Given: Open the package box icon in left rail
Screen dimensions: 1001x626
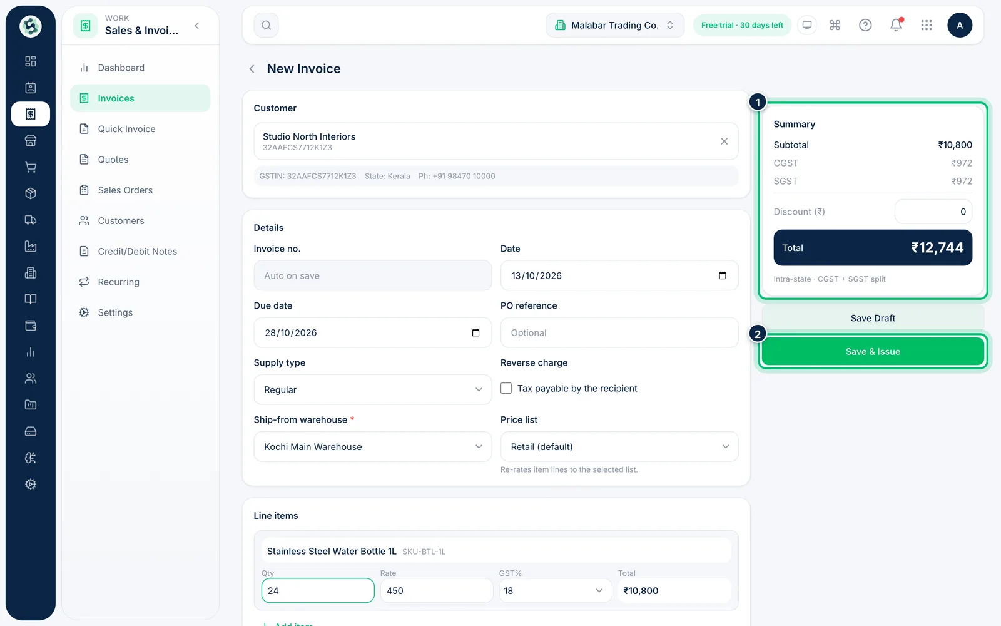Looking at the screenshot, I should 31,193.
